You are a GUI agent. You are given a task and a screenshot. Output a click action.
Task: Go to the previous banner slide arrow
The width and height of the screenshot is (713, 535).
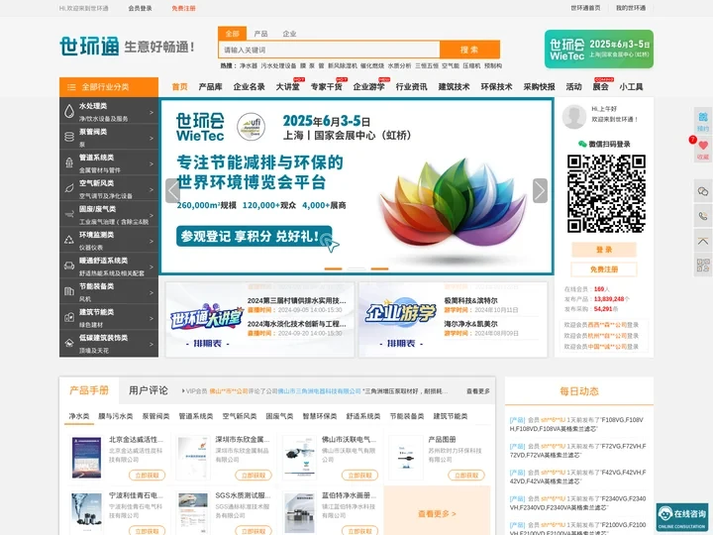(x=172, y=190)
